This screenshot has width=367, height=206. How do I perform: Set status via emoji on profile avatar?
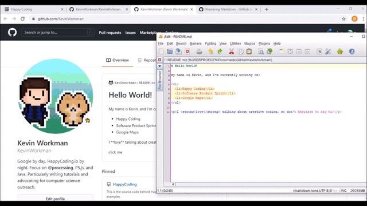(x=88, y=120)
